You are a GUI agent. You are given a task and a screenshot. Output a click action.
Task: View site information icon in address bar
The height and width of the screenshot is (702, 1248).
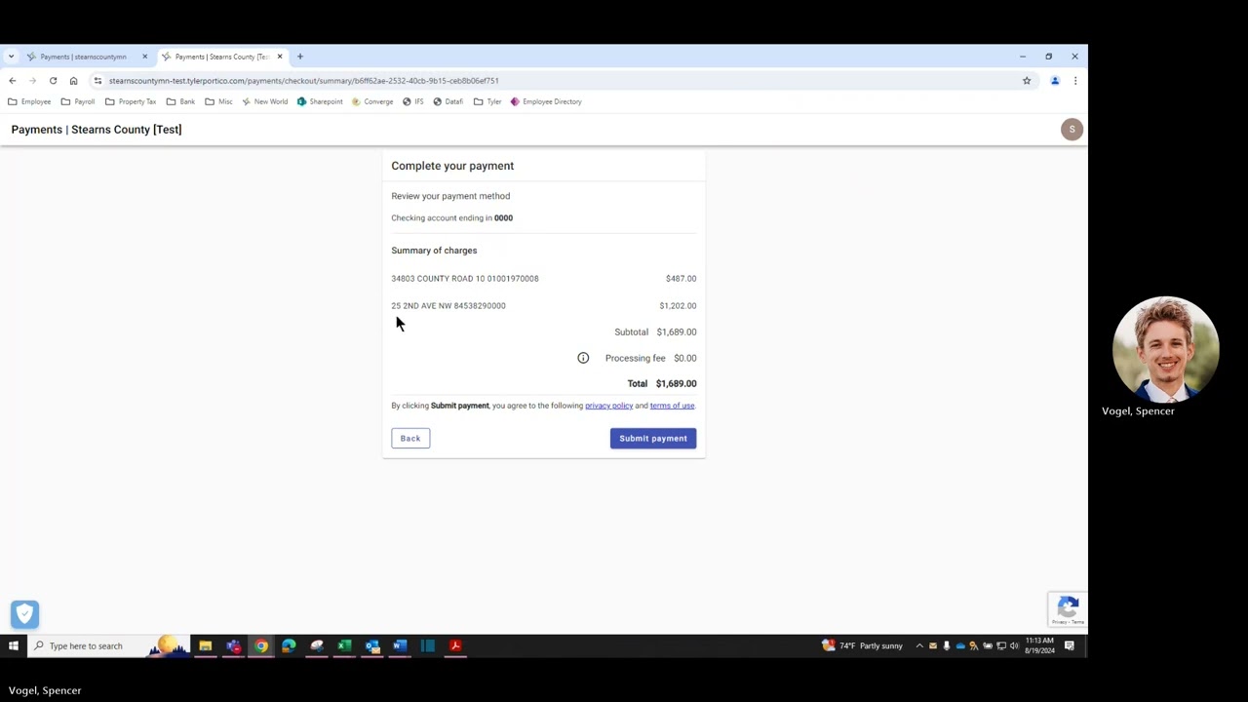[x=97, y=81]
